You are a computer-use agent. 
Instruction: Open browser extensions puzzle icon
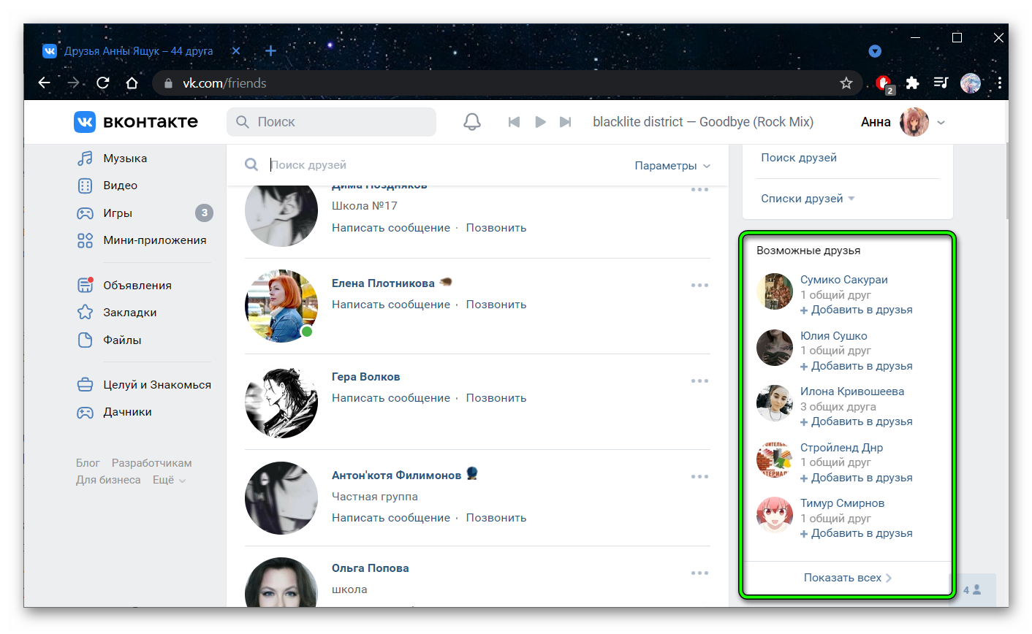(912, 83)
